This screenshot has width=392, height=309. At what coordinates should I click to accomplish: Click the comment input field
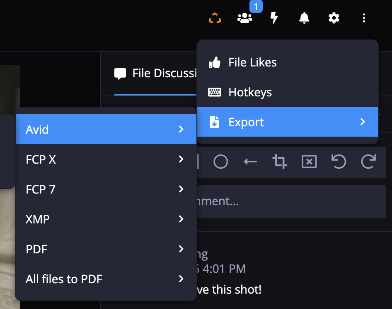coord(291,201)
